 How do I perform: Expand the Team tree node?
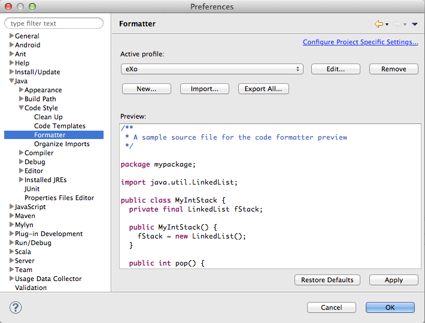[x=11, y=269]
